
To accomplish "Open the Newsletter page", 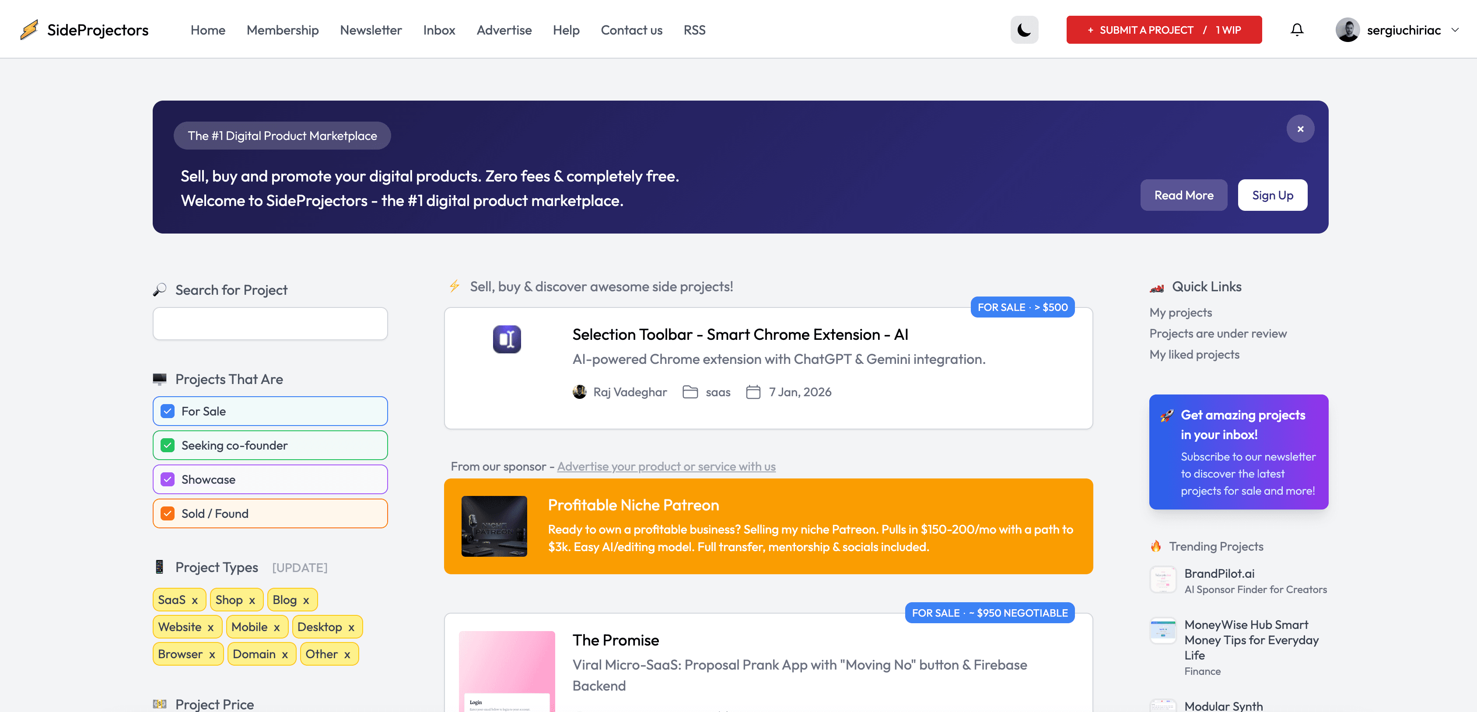I will click(371, 30).
